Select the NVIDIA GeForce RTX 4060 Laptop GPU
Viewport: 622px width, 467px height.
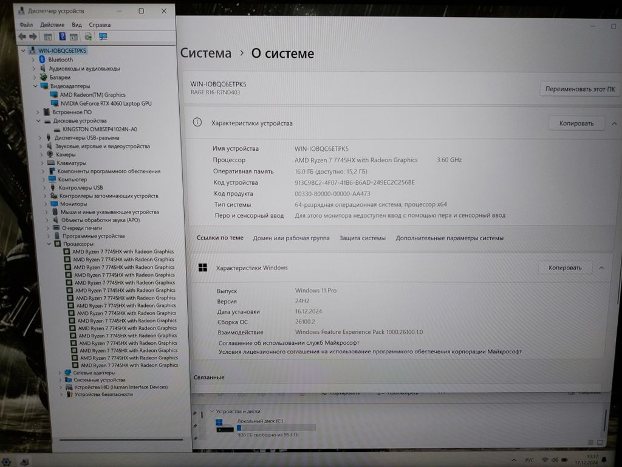[x=106, y=103]
